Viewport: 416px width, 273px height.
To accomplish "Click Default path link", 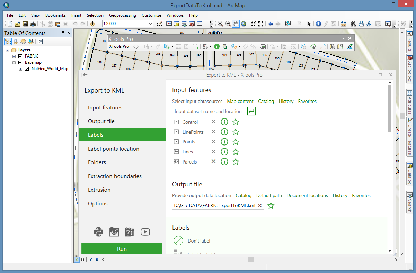I will click(269, 195).
